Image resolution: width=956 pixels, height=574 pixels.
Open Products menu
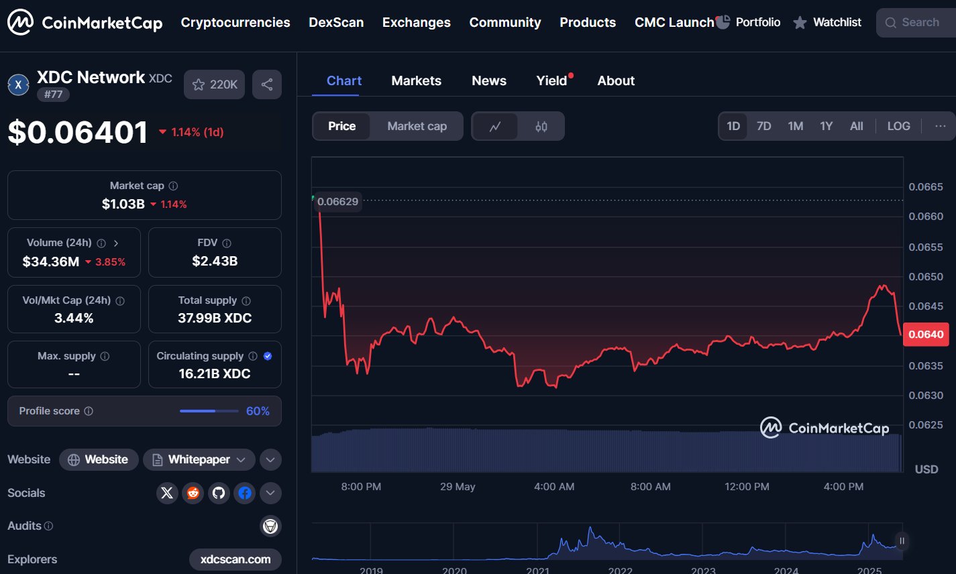(x=588, y=22)
